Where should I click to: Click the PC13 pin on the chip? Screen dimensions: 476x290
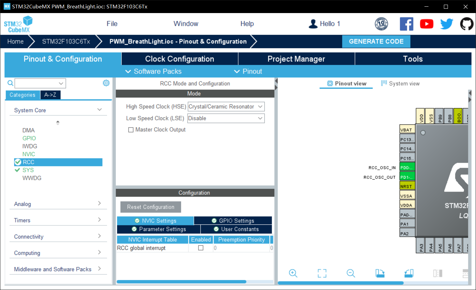point(407,139)
